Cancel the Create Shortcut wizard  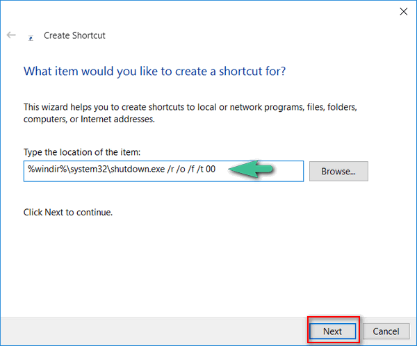[386, 331]
